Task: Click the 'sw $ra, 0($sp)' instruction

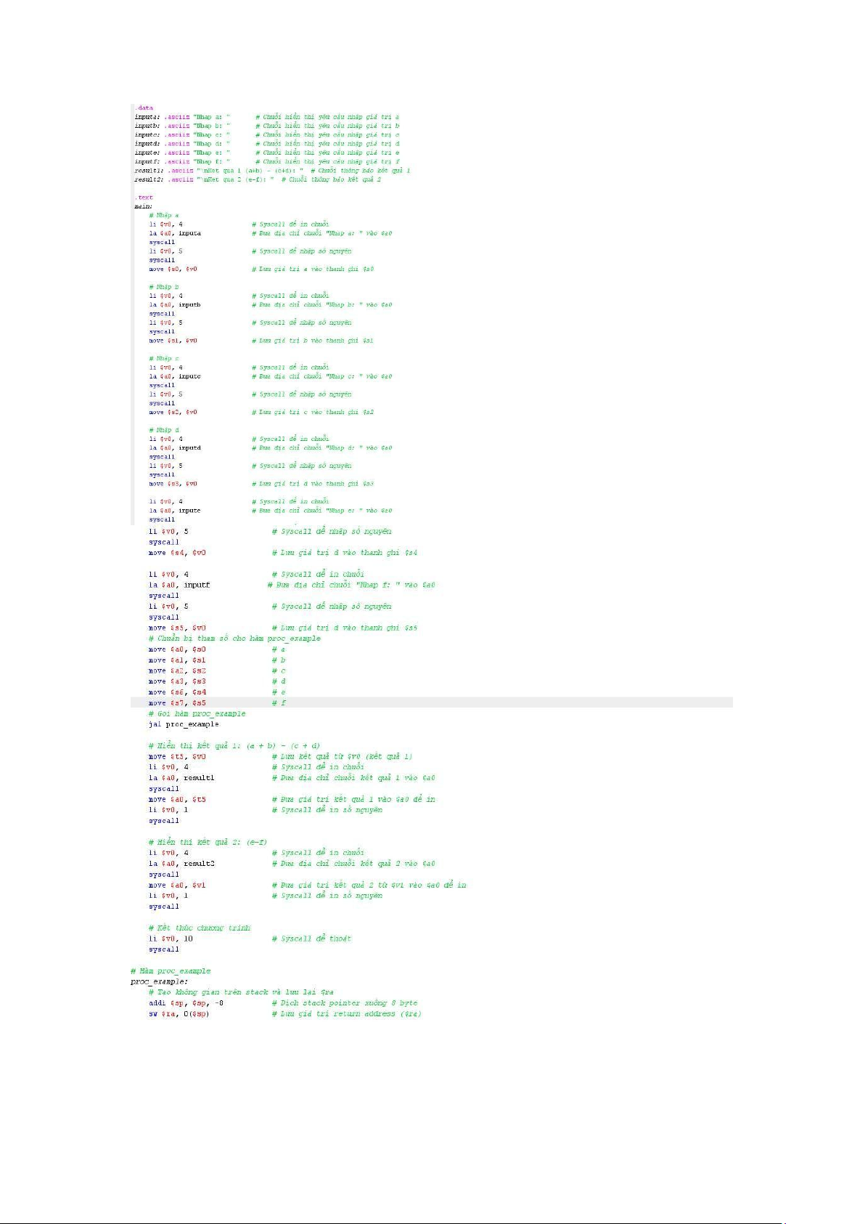Action: point(179,1014)
